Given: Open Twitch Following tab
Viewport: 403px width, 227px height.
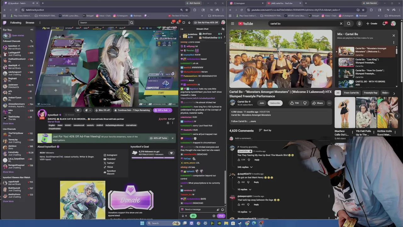Looking at the screenshot, I should pyautogui.click(x=15, y=23).
